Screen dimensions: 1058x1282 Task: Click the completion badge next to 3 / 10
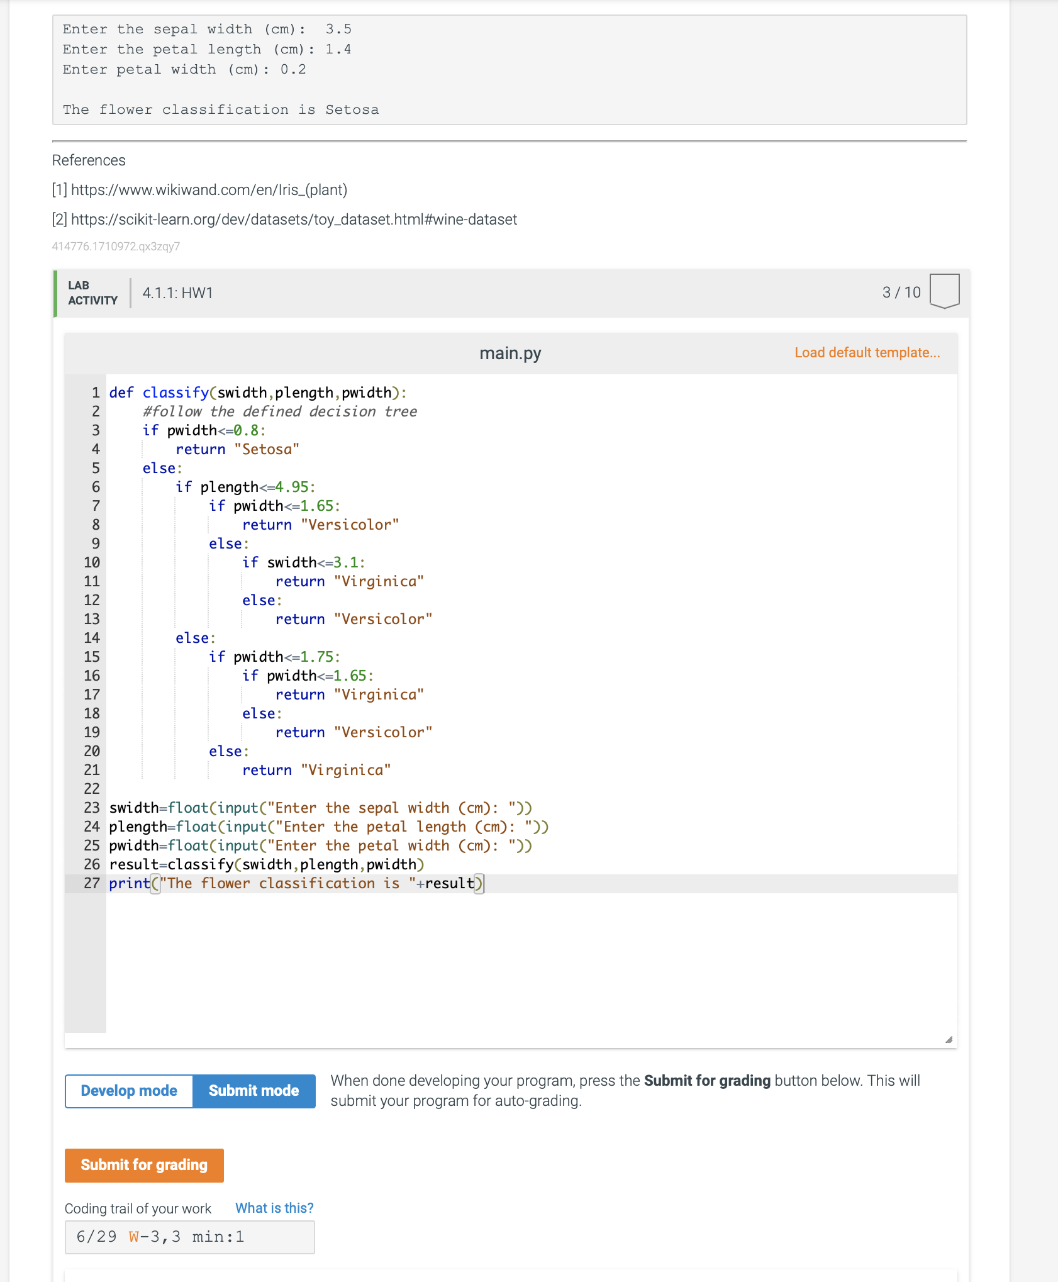pos(944,291)
